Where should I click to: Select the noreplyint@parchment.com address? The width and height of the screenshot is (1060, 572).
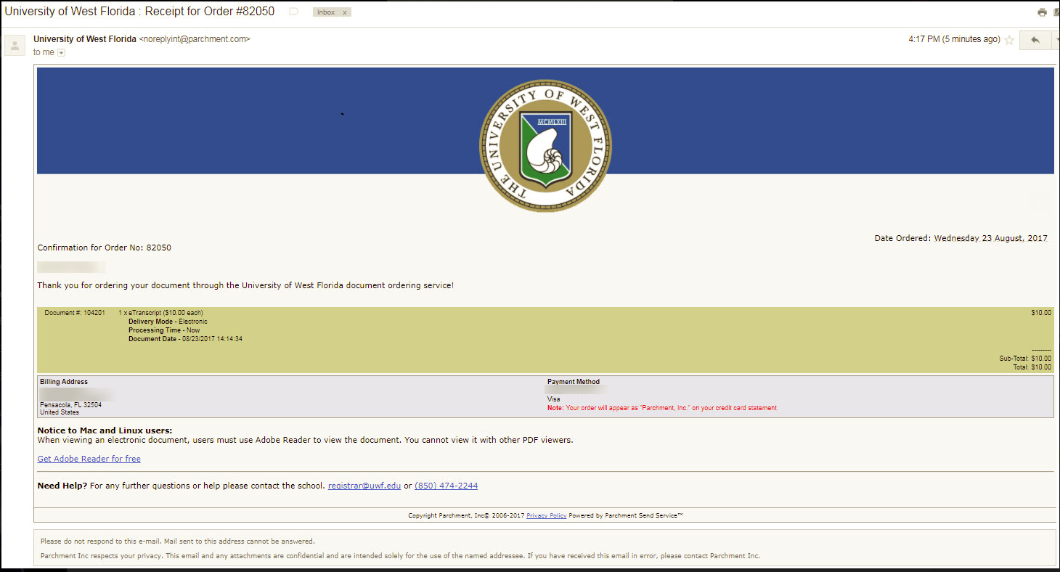pyautogui.click(x=195, y=39)
